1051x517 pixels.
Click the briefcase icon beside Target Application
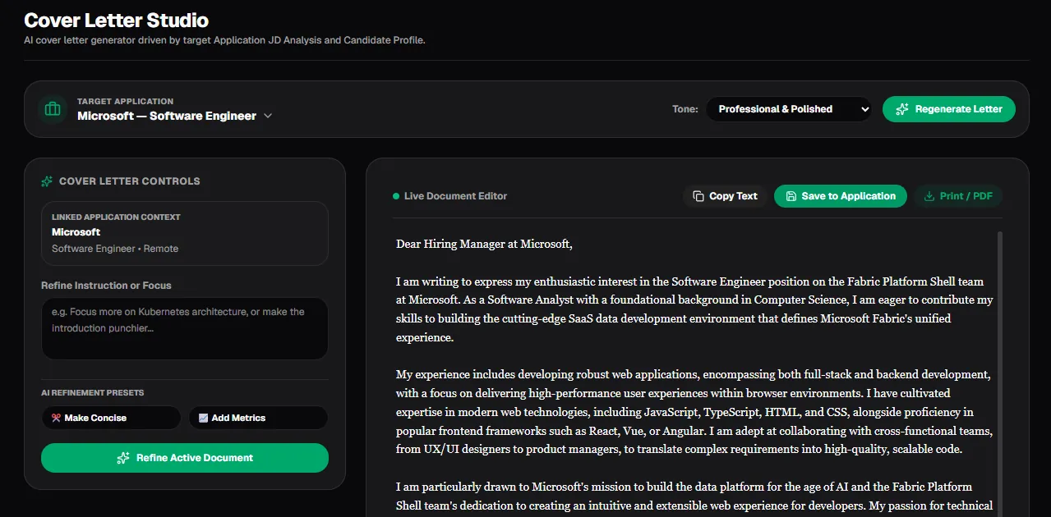click(x=53, y=109)
